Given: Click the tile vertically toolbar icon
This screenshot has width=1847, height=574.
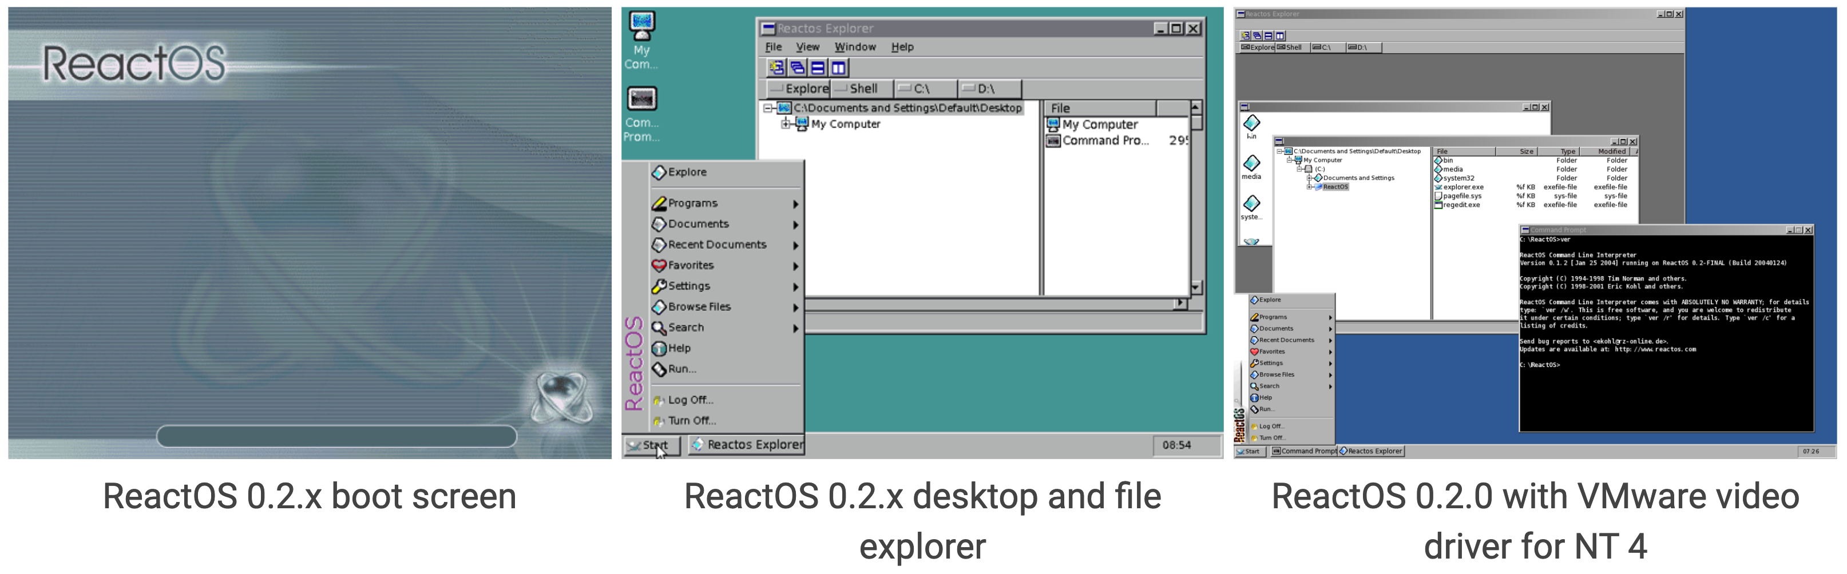Looking at the screenshot, I should point(838,68).
